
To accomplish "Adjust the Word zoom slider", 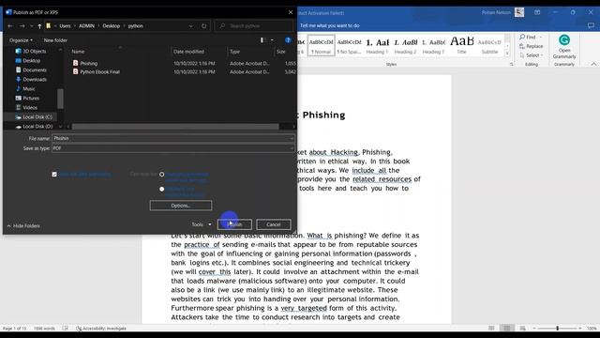I will (x=557, y=329).
